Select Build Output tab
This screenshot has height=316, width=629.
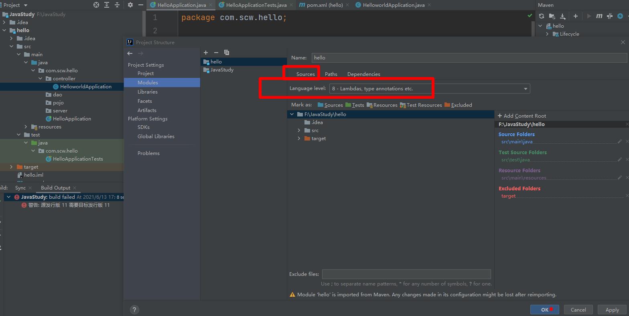[x=55, y=188]
